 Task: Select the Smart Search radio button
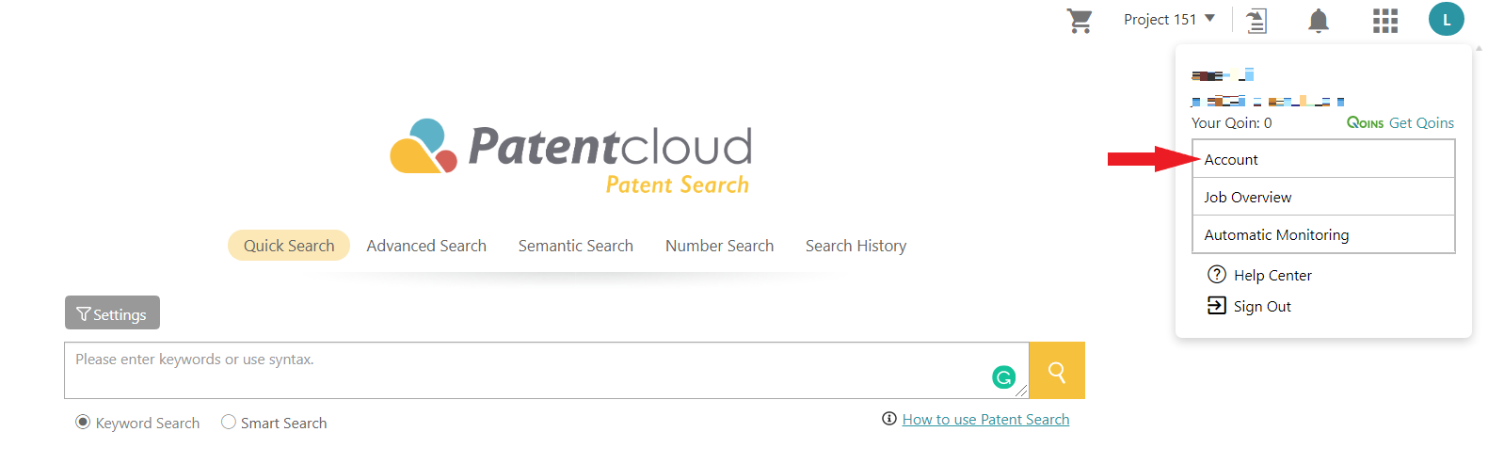tap(229, 422)
